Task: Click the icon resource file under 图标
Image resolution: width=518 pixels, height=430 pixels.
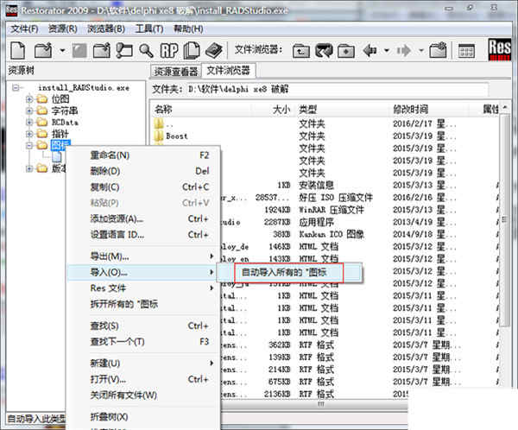Action: click(x=56, y=157)
